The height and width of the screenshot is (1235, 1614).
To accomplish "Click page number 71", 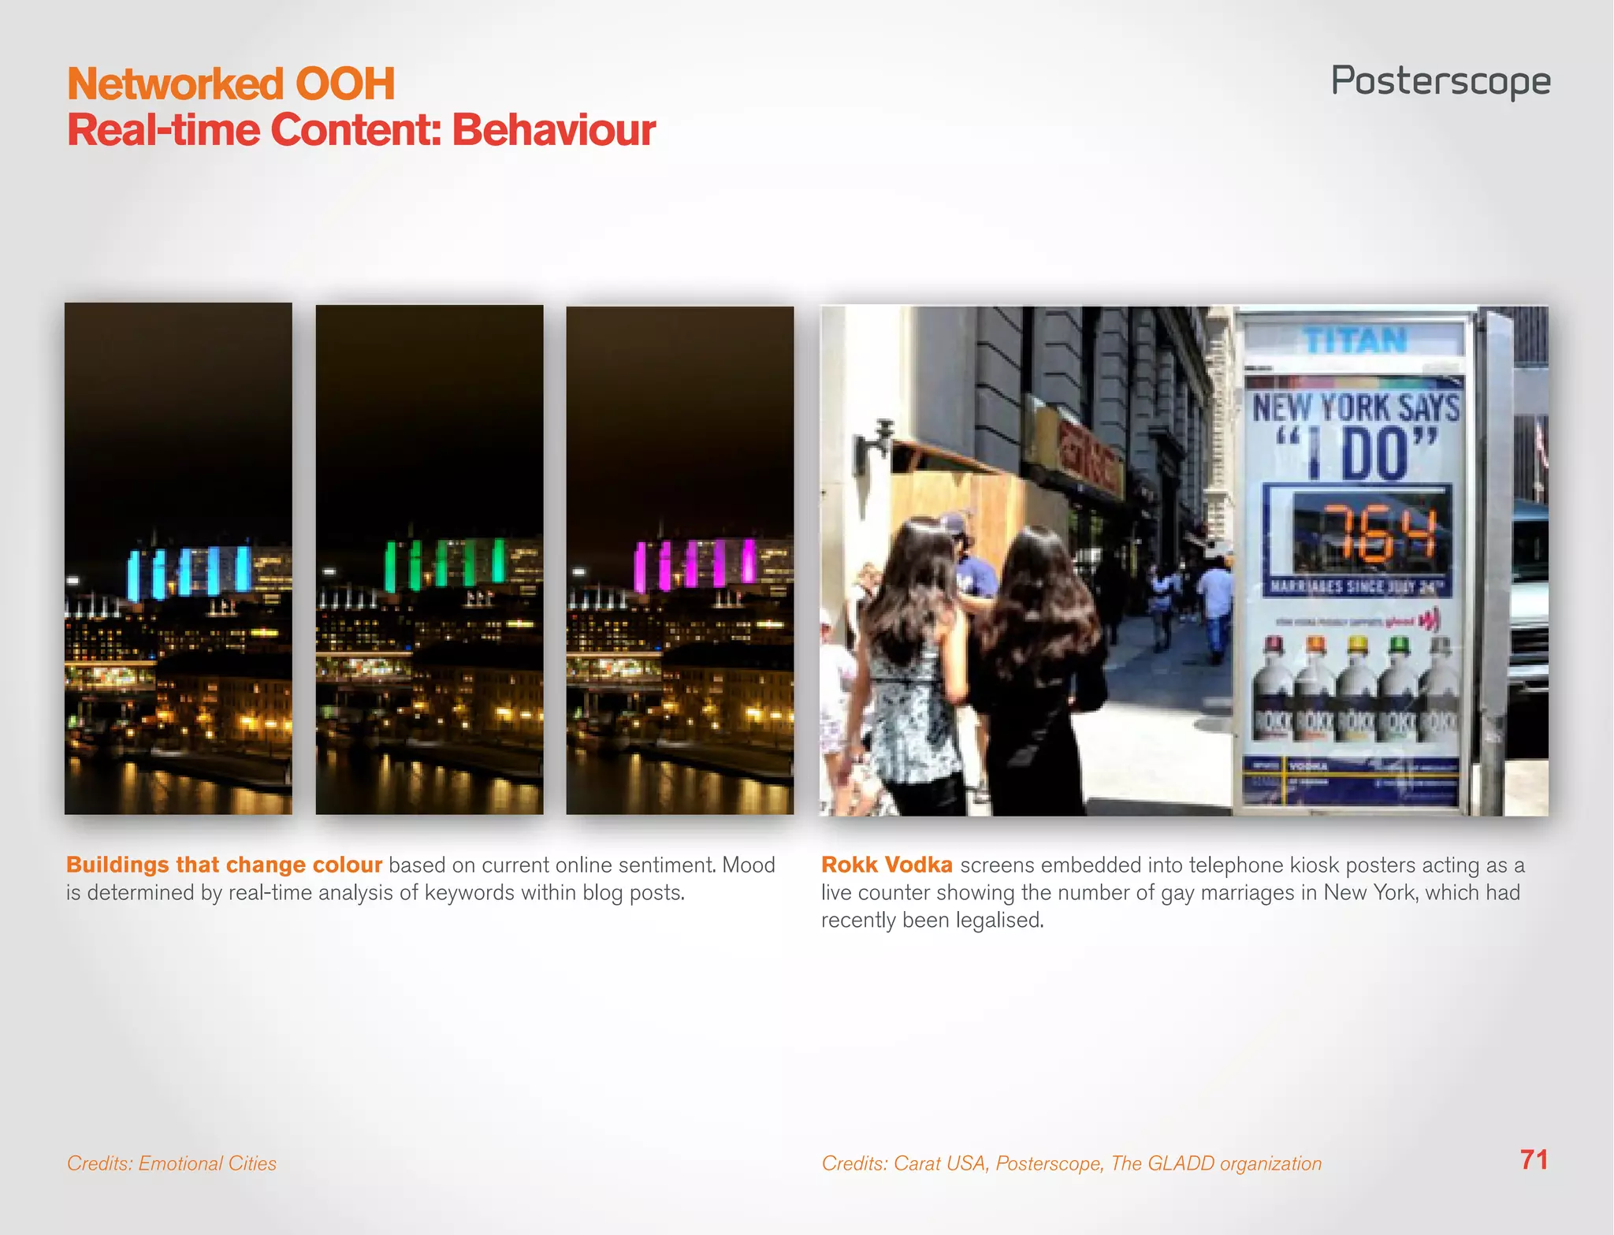I will (x=1534, y=1160).
